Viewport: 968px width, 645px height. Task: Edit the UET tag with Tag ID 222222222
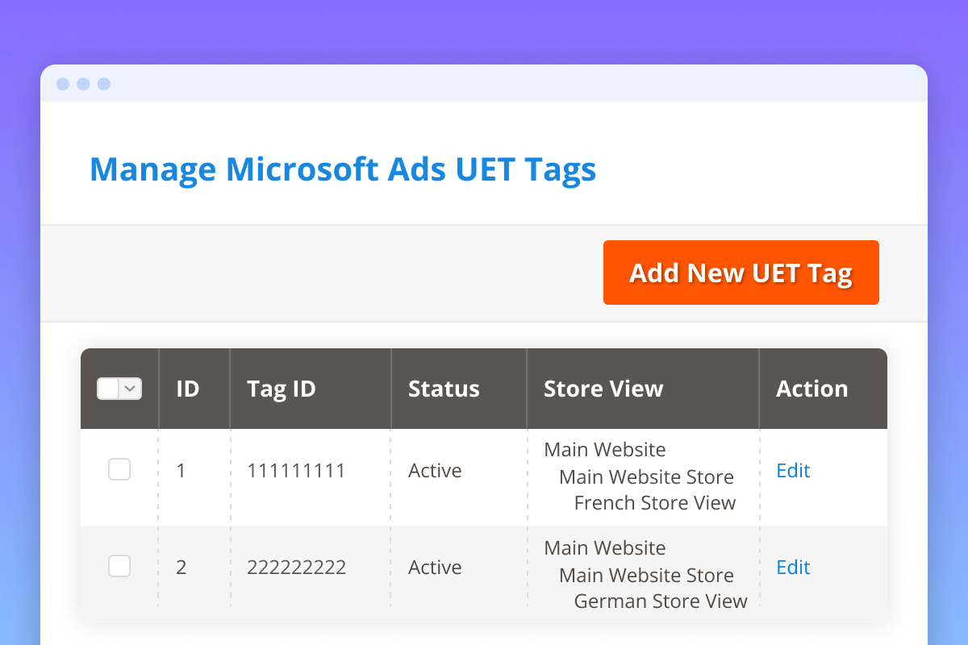point(792,567)
